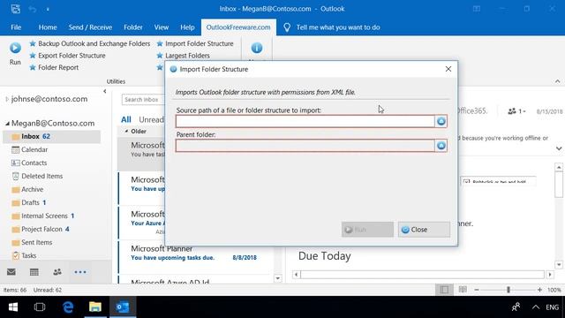The image size is (565, 318).
Task: Launch Export Folder Structure utility
Action: (67, 56)
